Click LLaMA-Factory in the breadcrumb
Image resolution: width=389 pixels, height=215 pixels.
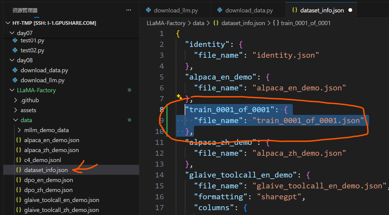click(166, 23)
